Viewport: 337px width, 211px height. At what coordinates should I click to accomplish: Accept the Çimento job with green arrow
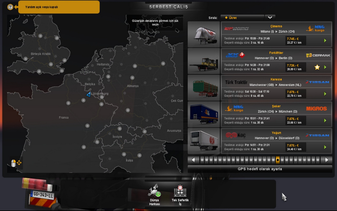[325, 41]
